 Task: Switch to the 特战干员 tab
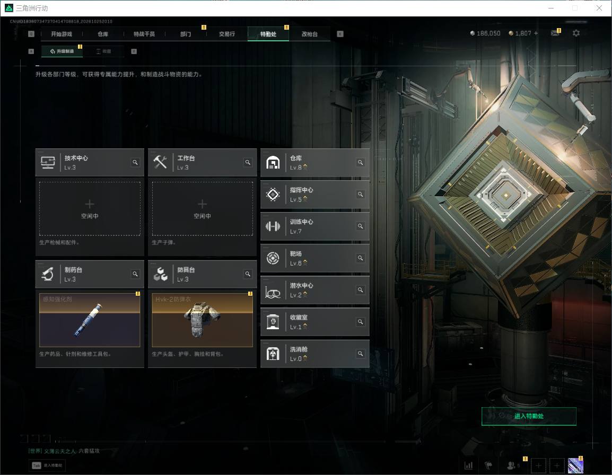point(144,34)
